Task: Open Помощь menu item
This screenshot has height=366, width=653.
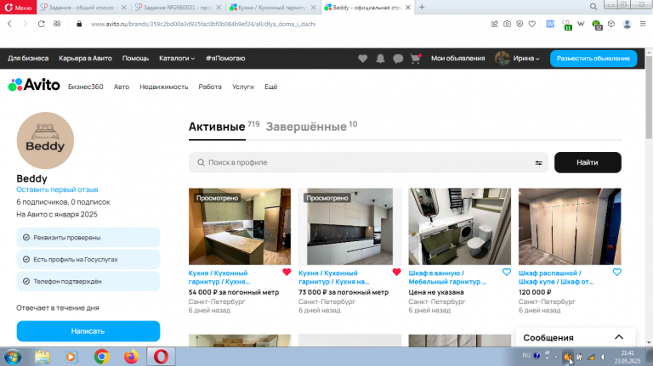Action: [135, 59]
